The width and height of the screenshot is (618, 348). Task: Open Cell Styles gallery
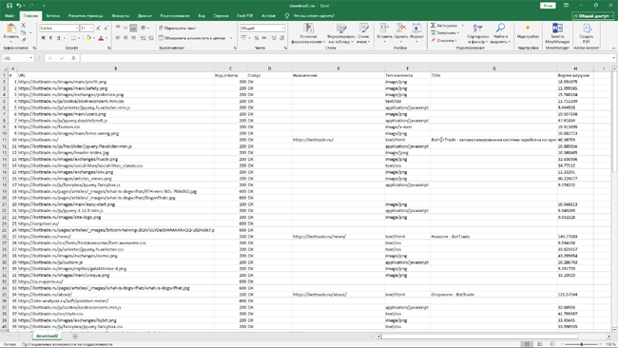pyautogui.click(x=363, y=33)
